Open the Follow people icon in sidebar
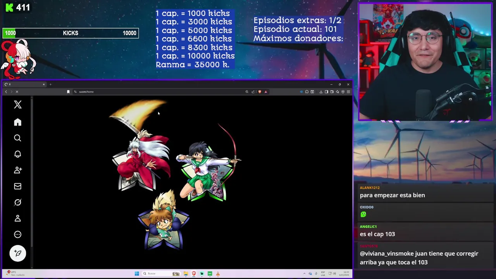 tap(17, 170)
